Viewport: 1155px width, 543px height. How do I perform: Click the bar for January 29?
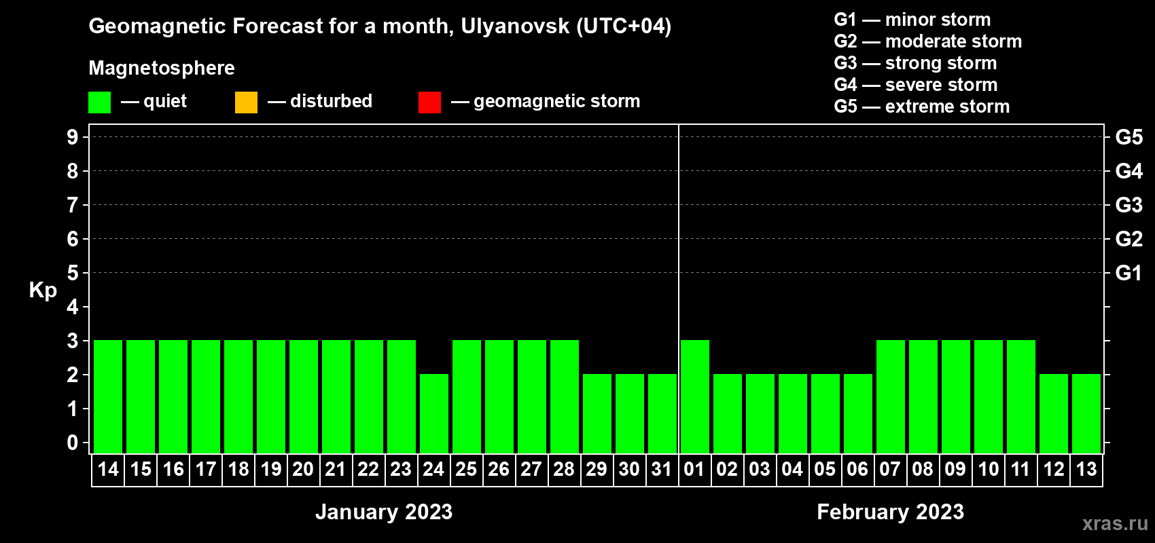597,413
